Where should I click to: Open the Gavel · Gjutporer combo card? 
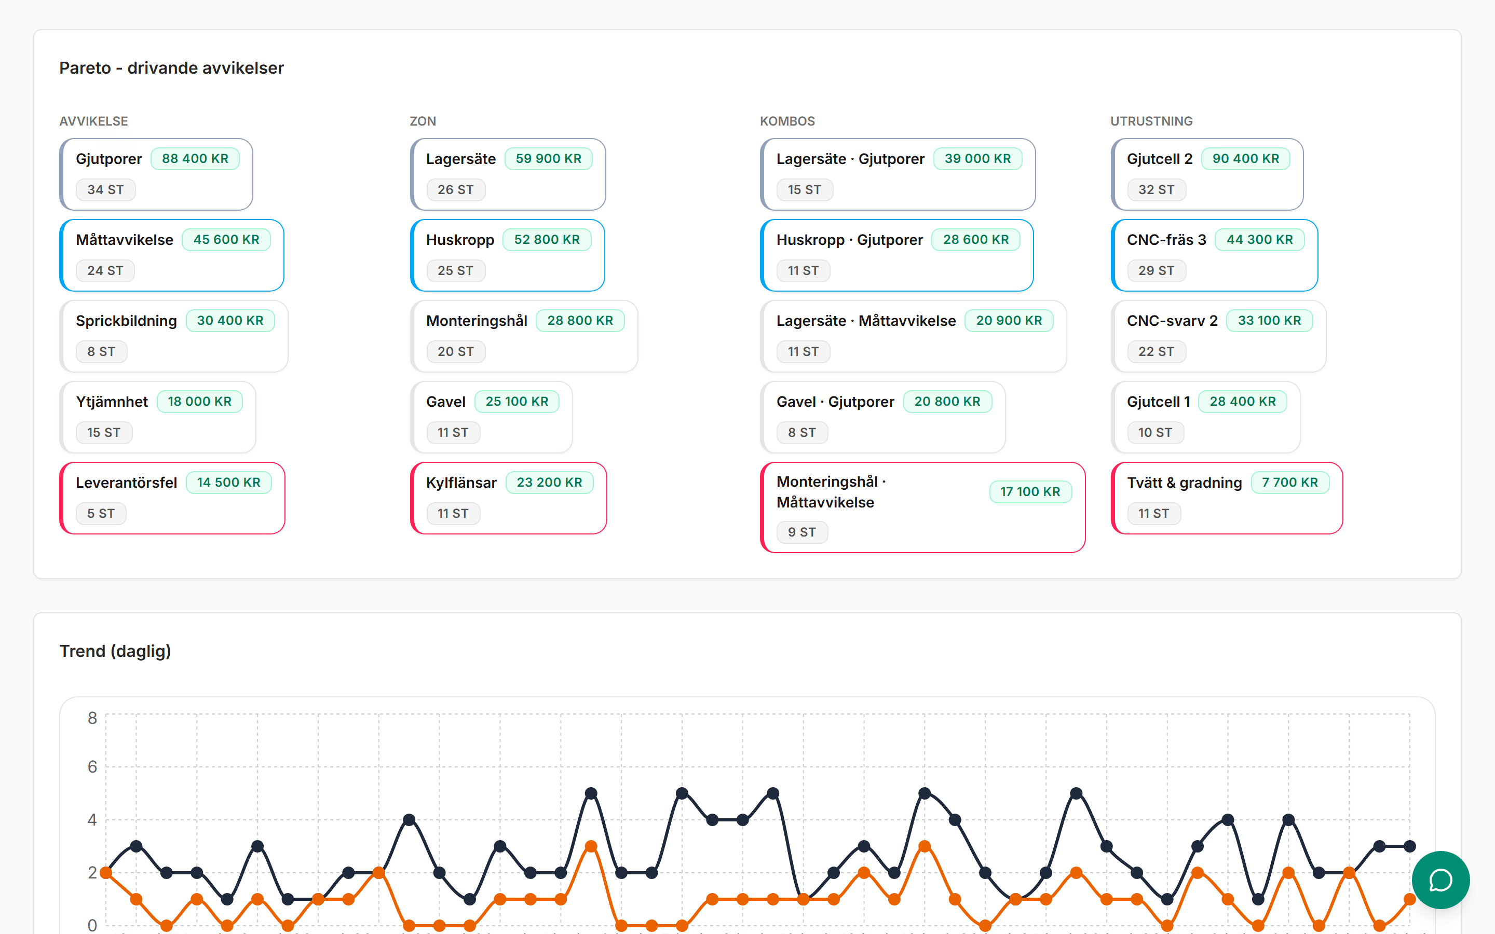(882, 417)
